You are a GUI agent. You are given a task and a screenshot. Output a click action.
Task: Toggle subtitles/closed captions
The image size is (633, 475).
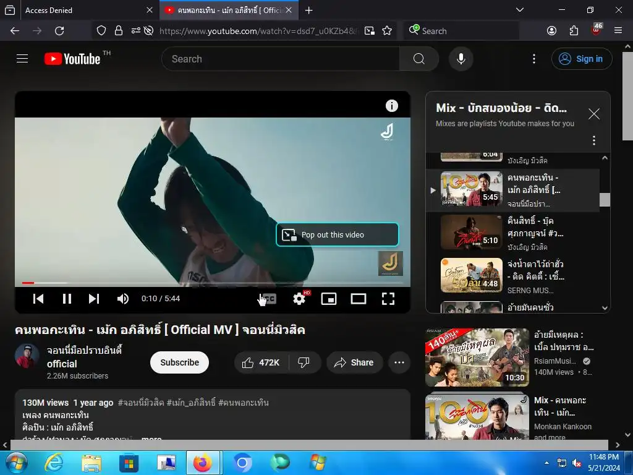tap(270, 299)
